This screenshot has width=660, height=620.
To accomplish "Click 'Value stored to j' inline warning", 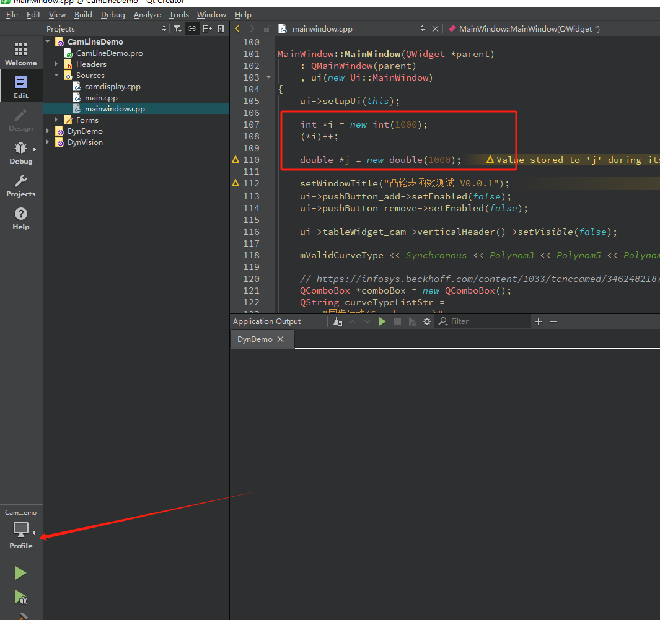I will click(x=573, y=160).
